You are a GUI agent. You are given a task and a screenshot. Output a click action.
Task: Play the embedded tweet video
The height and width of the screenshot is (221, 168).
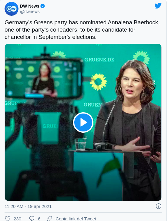83,122
